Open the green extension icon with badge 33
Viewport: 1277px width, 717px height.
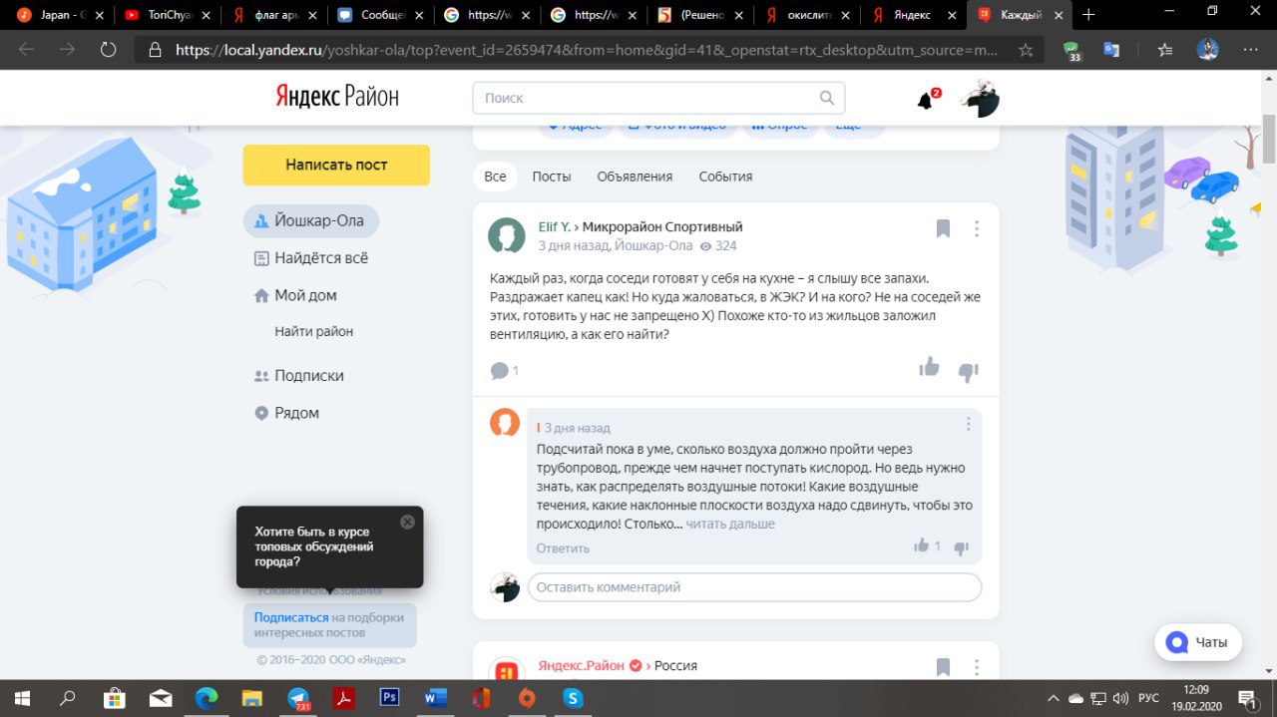[1071, 51]
